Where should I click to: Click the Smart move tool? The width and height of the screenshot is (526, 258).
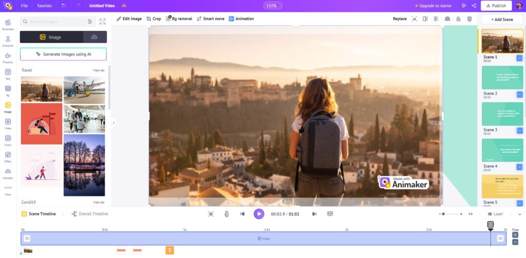(x=211, y=19)
